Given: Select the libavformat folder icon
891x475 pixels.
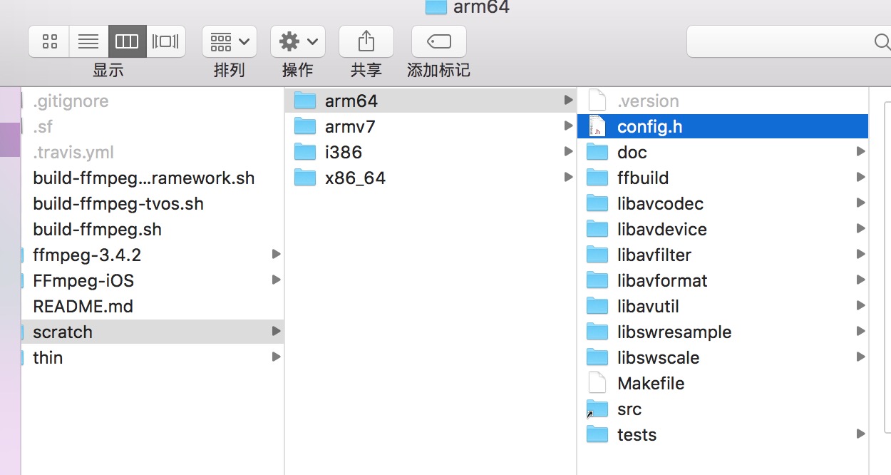Looking at the screenshot, I should (597, 280).
